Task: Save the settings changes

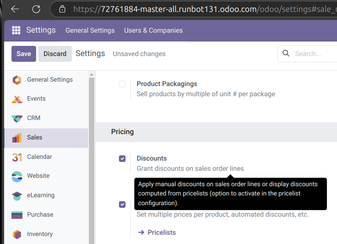Action: pos(24,54)
